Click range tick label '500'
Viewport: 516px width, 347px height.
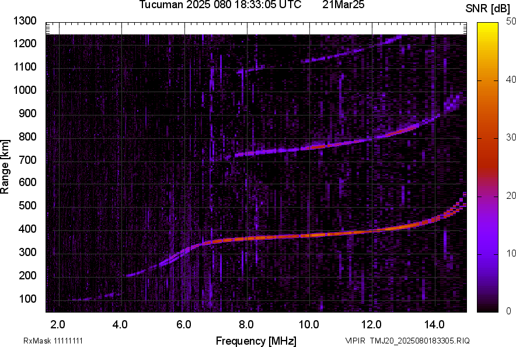(x=27, y=205)
